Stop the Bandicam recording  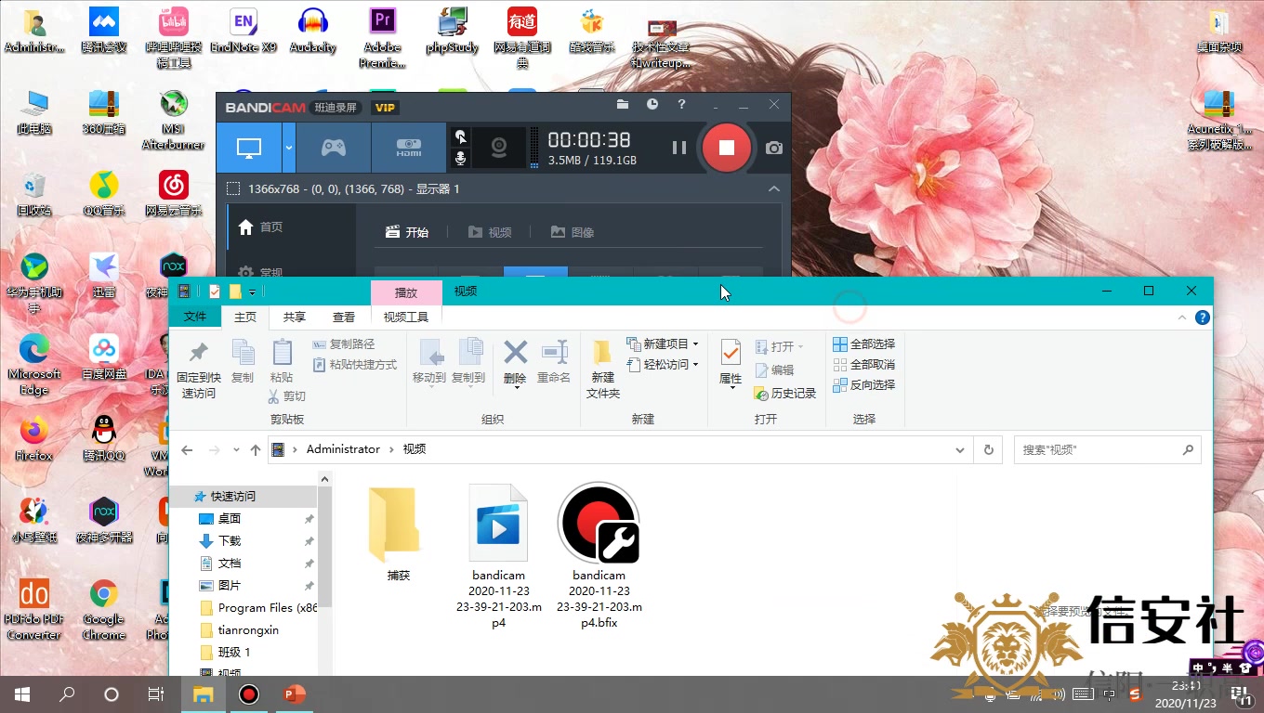pyautogui.click(x=727, y=148)
